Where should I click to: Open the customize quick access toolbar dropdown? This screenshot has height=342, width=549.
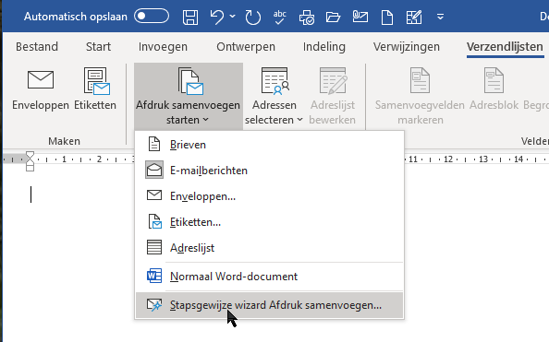(x=441, y=17)
